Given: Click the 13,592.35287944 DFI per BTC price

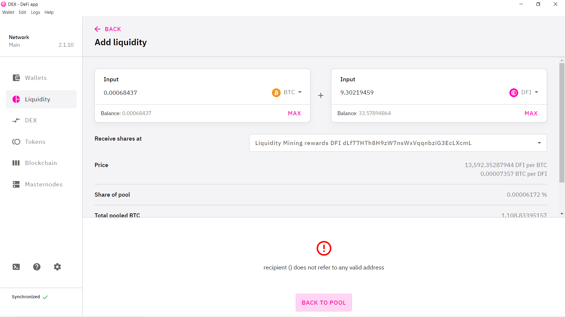Looking at the screenshot, I should (506, 165).
